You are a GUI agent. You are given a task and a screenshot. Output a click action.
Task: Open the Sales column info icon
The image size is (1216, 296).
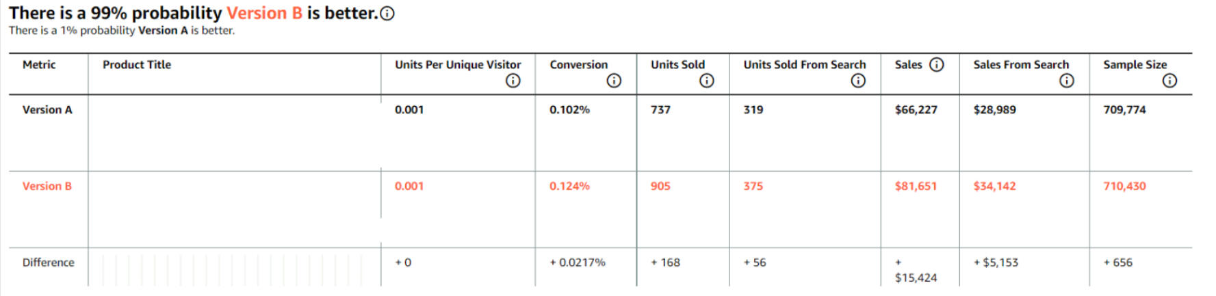pyautogui.click(x=937, y=64)
